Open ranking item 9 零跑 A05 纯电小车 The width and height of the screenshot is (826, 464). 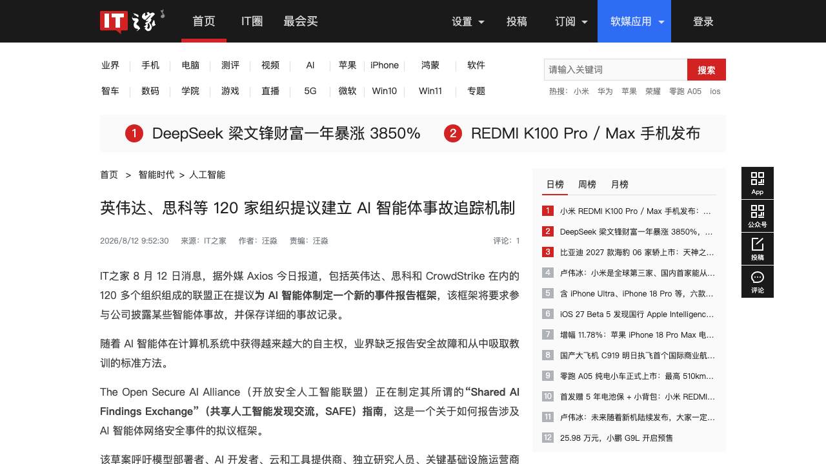tap(637, 376)
